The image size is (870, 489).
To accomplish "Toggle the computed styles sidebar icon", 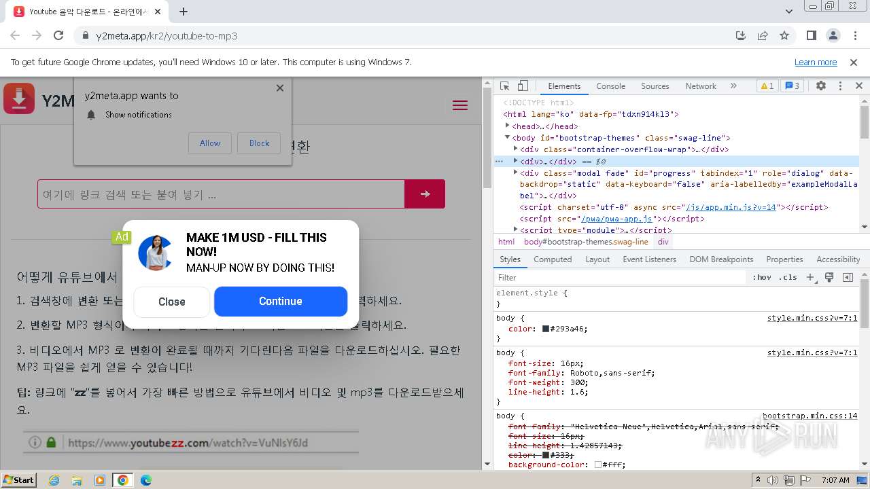I will 848,278.
